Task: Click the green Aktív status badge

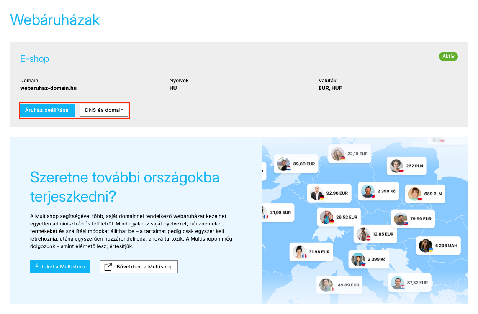Action: tap(448, 56)
